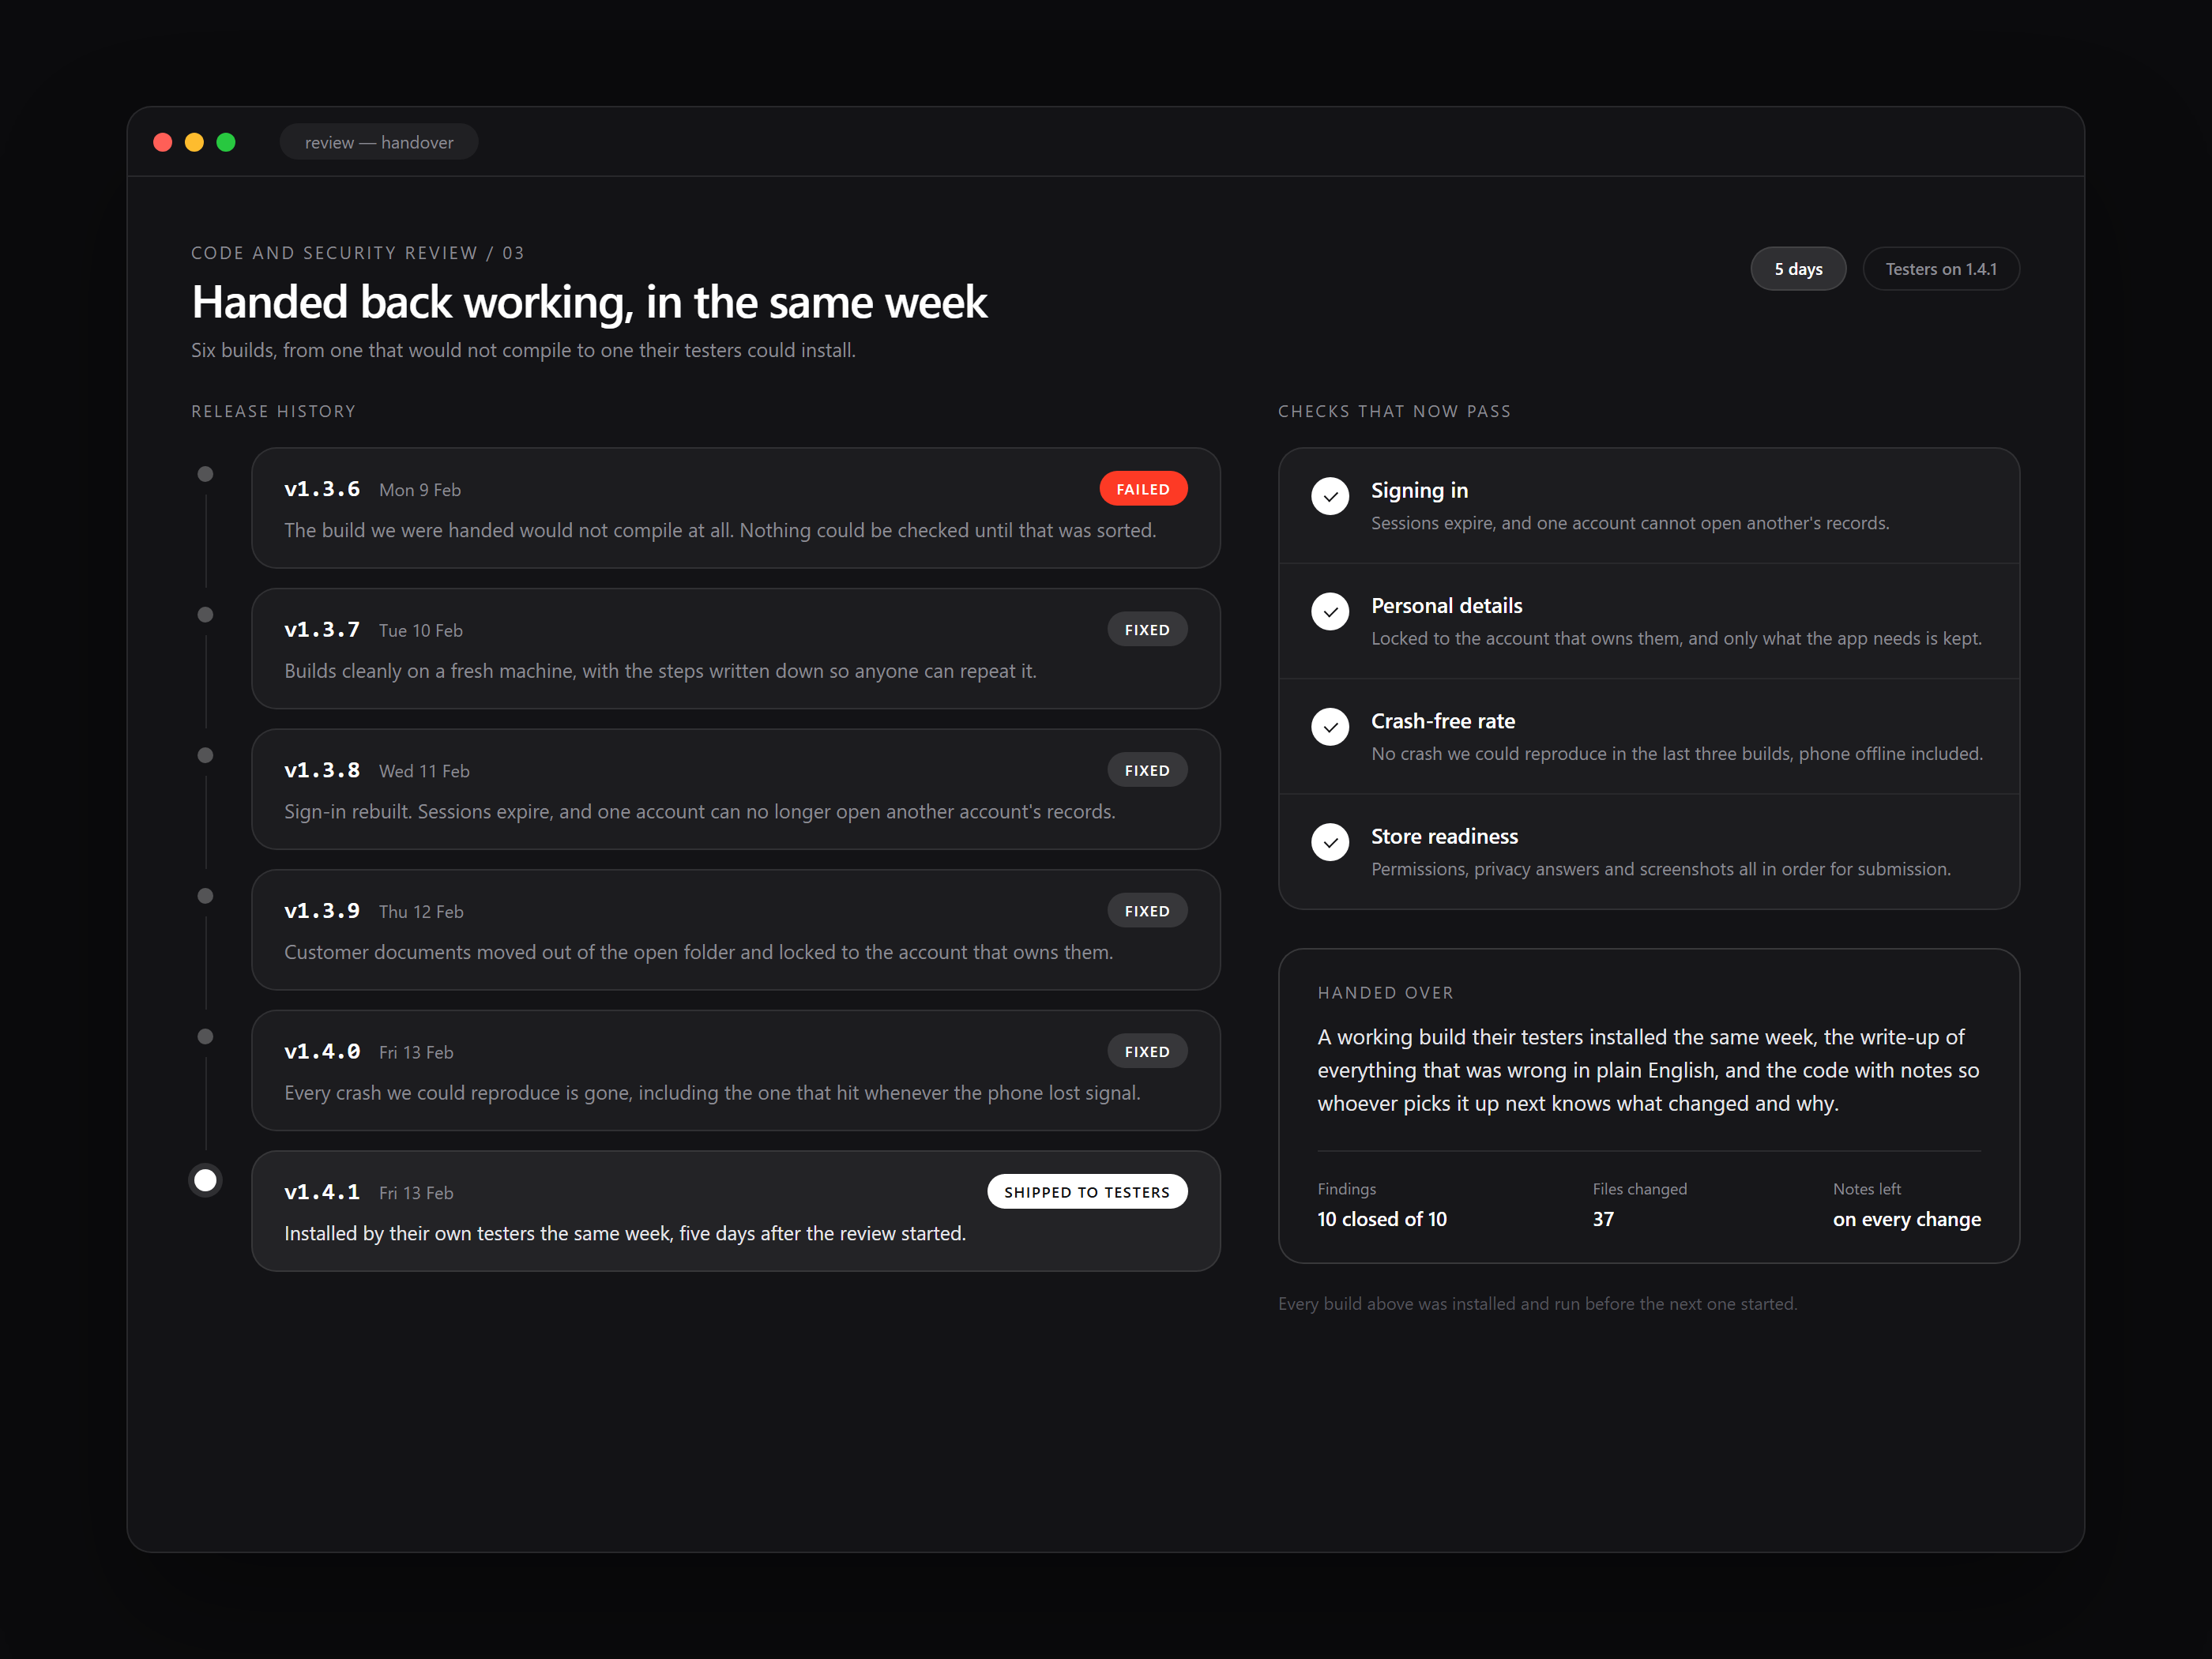Click the v1.3.9 version label
This screenshot has width=2212, height=1659.
(322, 911)
